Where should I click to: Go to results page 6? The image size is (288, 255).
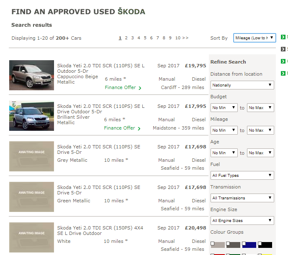[152, 38]
